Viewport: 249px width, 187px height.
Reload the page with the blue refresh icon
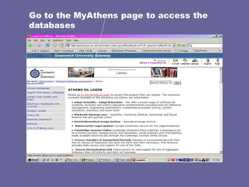pyautogui.click(x=48, y=45)
